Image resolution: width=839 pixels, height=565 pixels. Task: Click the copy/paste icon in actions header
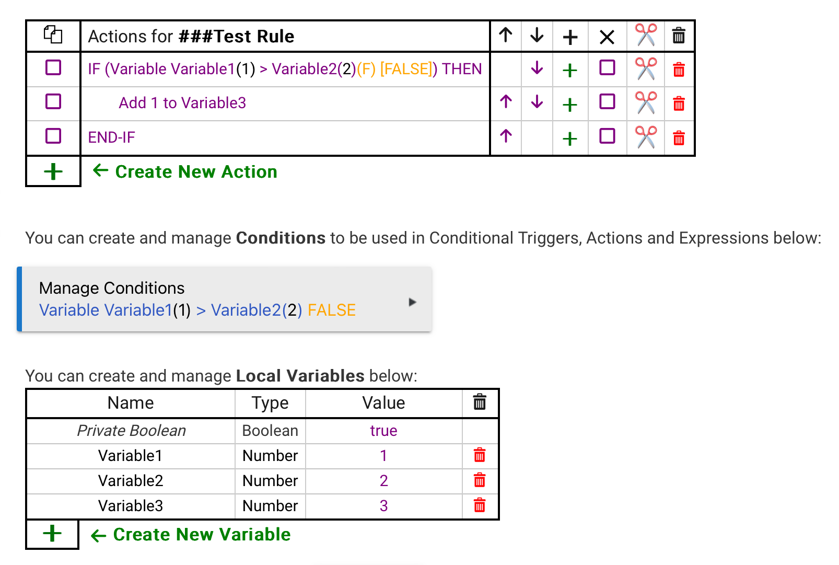tap(53, 36)
